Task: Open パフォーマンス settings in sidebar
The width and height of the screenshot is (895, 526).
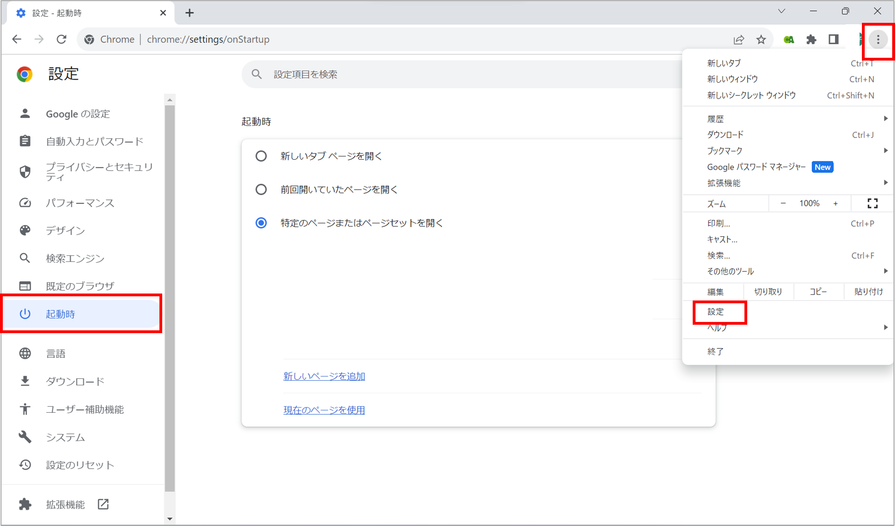Action: coord(80,203)
